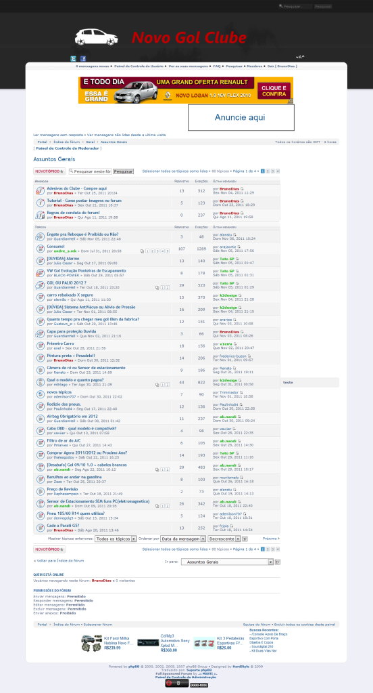This screenshot has height=693, width=373.
Task: View latest post icon for Consumo! topic
Action: pyautogui.click(x=239, y=247)
